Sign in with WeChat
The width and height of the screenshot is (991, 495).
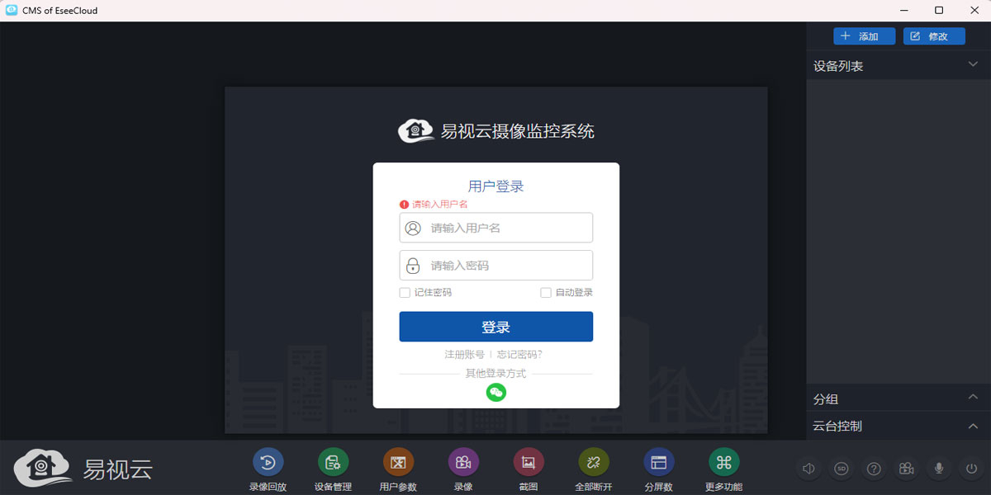tap(495, 392)
